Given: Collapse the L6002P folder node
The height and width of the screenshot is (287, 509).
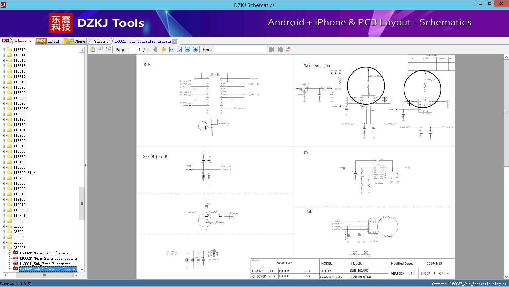Looking at the screenshot, I should [x=4, y=248].
